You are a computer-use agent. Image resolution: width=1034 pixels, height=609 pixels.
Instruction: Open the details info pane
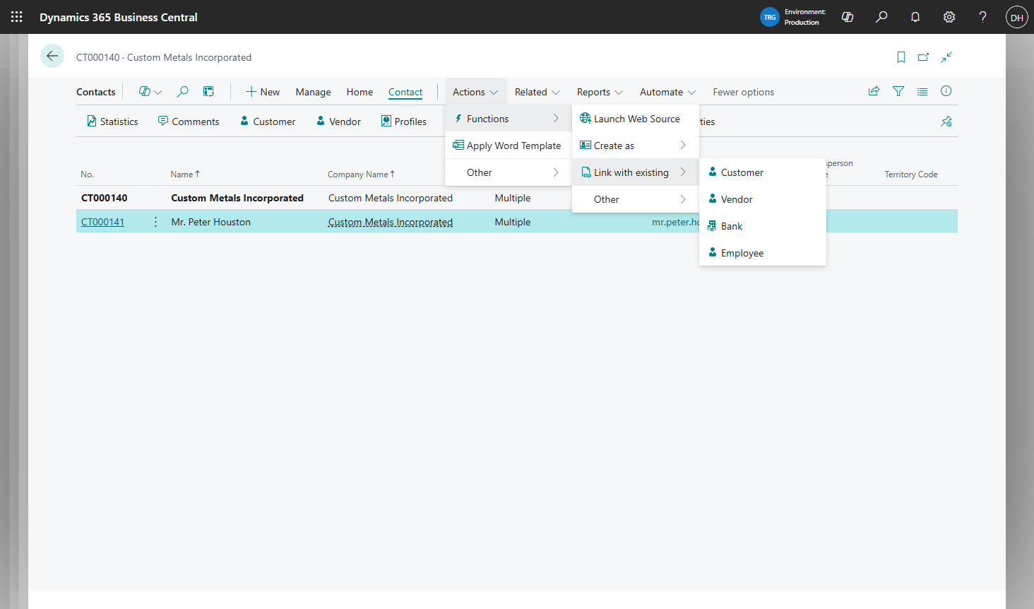click(946, 91)
